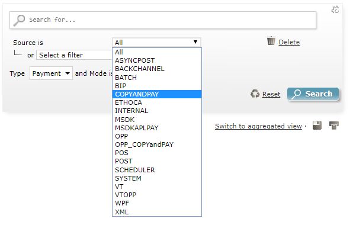
Task: Click the printer icon
Action: coord(334,126)
